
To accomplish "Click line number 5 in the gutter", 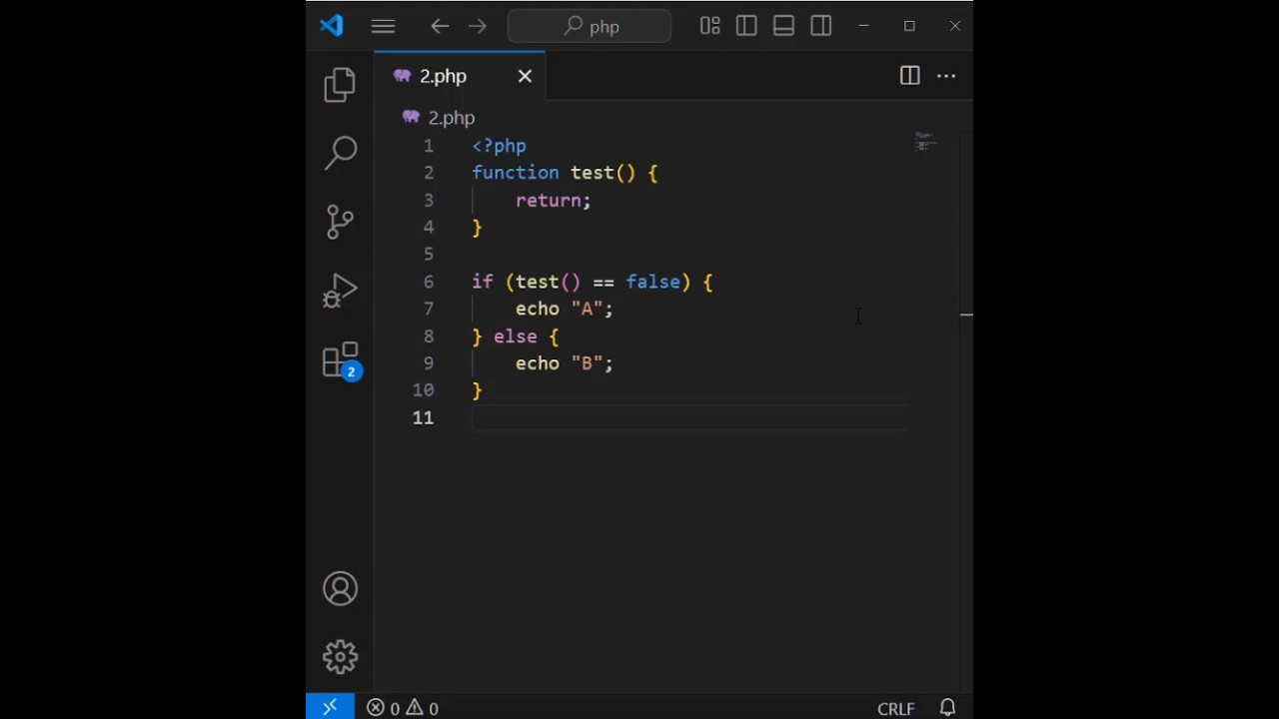I will pos(429,255).
